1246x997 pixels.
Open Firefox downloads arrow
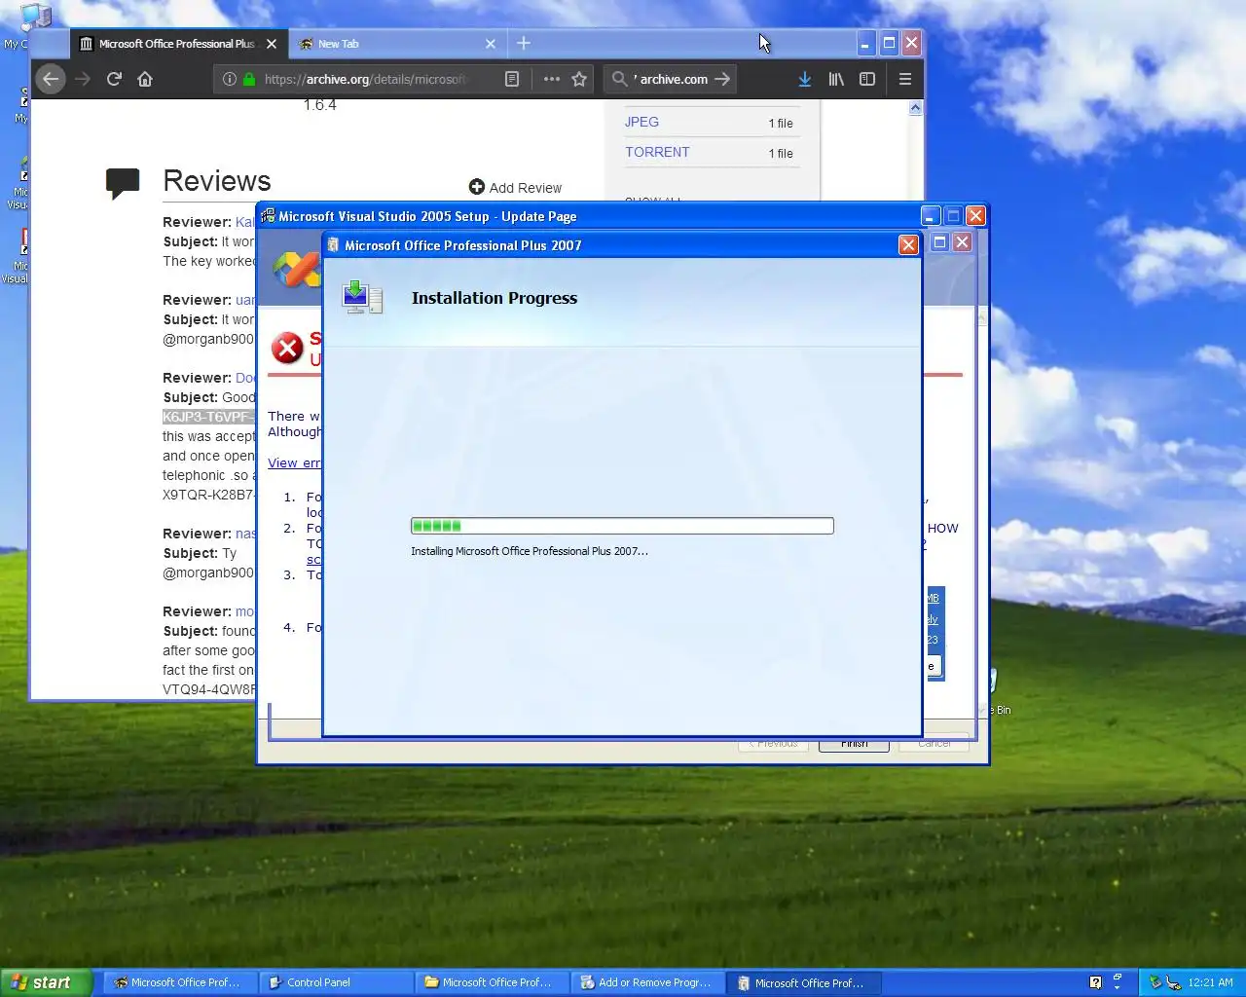(804, 79)
